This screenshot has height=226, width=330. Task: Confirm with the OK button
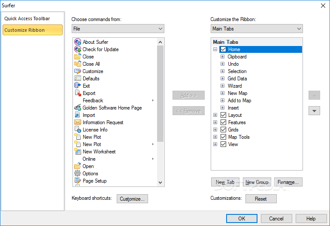(242, 219)
